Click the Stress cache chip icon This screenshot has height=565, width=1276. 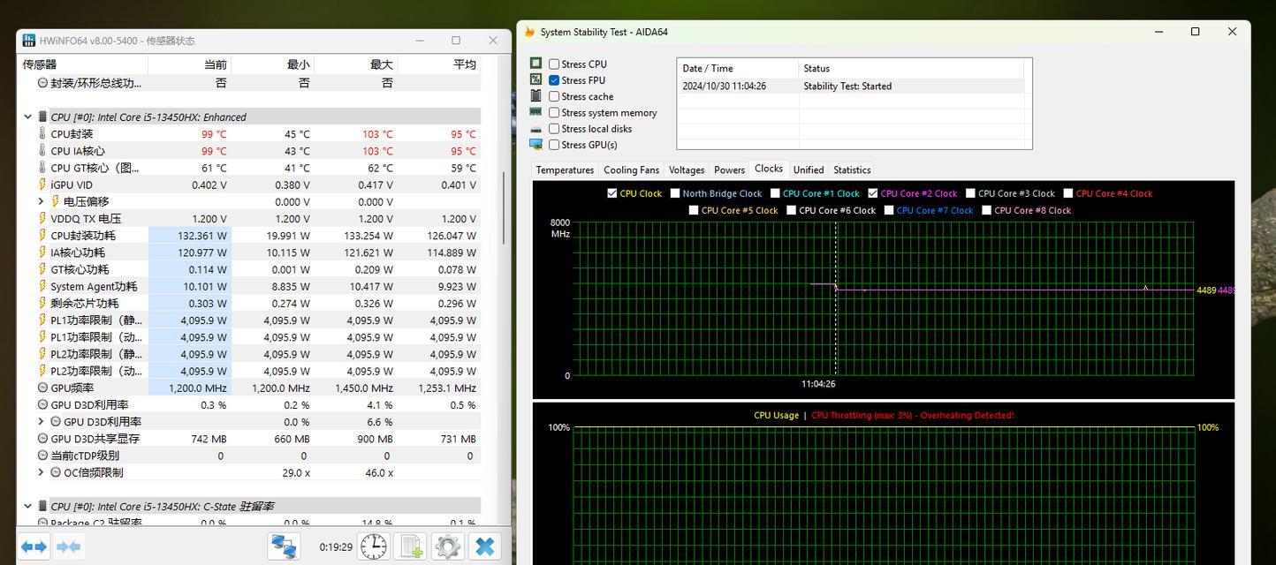click(535, 95)
